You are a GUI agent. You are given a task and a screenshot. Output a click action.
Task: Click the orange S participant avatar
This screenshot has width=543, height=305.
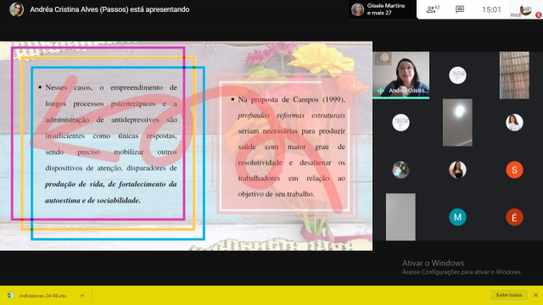(514, 169)
